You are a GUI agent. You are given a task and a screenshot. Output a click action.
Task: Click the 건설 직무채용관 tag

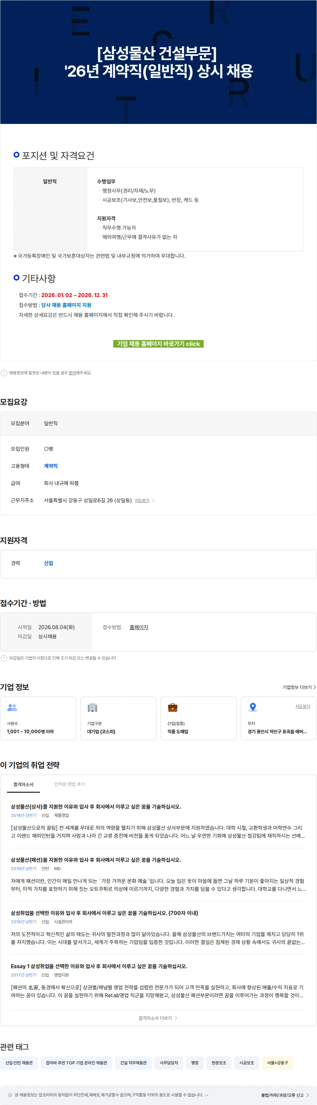(x=133, y=1062)
